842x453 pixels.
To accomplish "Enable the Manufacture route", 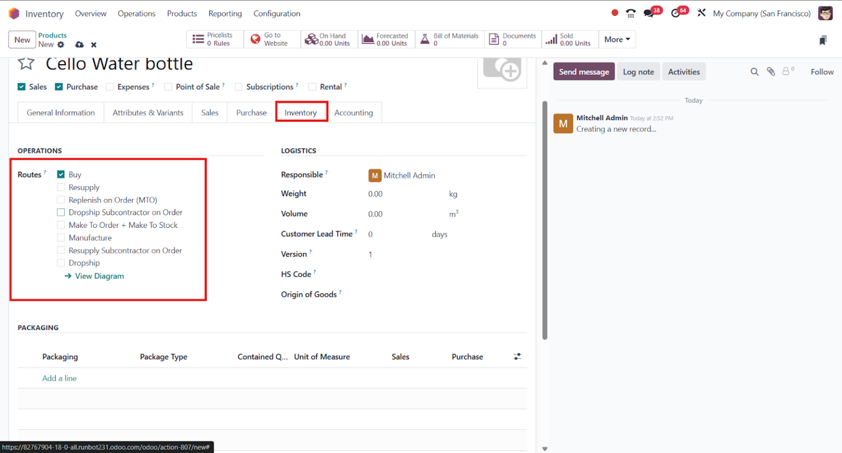I will pyautogui.click(x=61, y=237).
